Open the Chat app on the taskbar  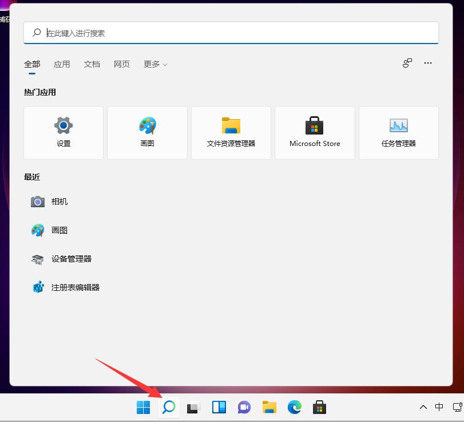[x=244, y=407]
